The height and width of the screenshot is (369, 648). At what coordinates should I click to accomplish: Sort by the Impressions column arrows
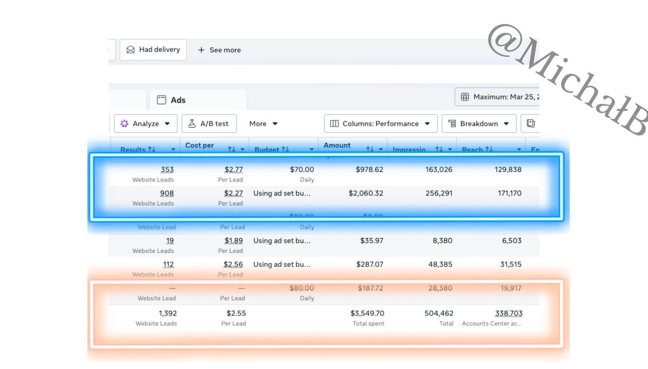pos(439,149)
